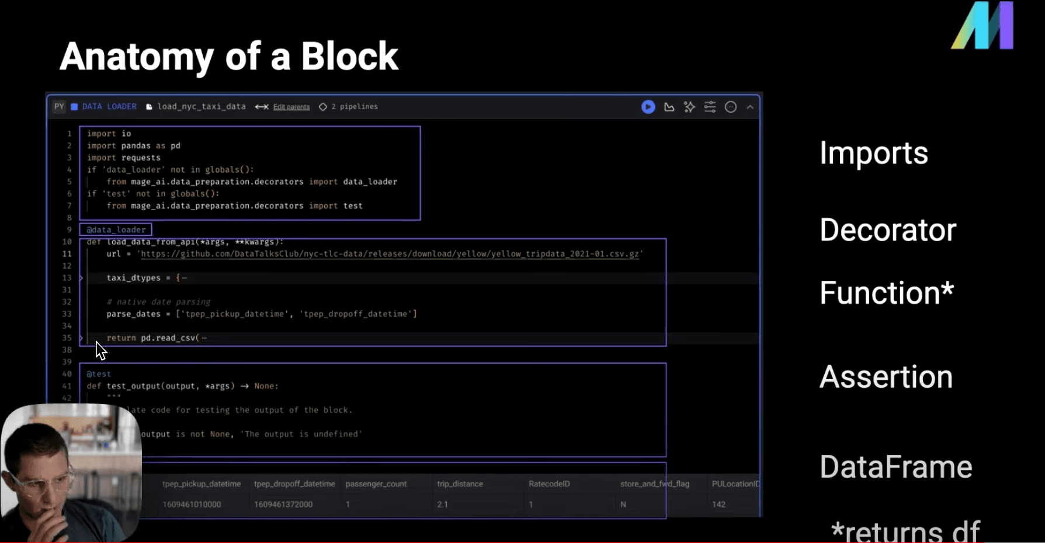Screen dimensions: 1045x543
Task: Open the GitHub yellow_tripdata URL in code
Action: pos(390,254)
